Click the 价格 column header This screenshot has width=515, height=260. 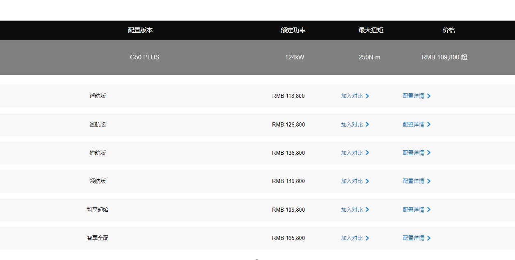pos(449,30)
